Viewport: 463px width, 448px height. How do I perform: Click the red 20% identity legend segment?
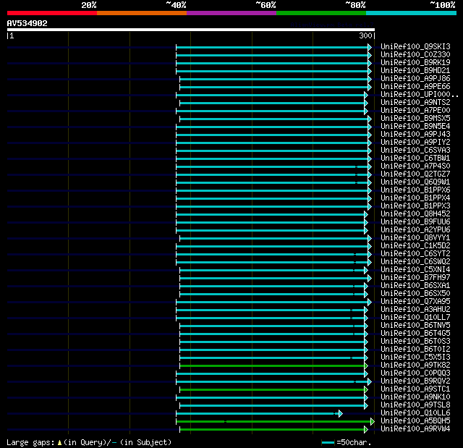[x=52, y=13]
